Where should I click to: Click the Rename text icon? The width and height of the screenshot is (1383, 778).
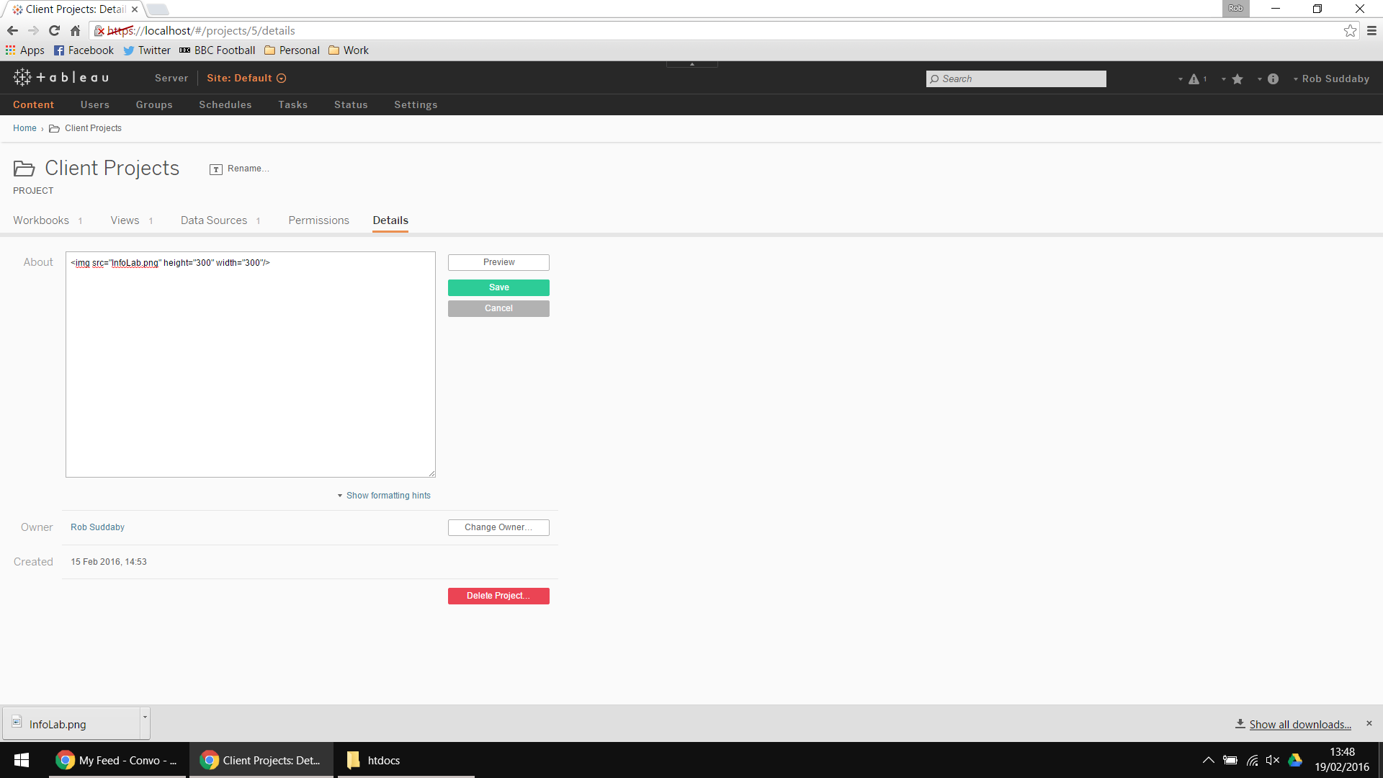216,169
